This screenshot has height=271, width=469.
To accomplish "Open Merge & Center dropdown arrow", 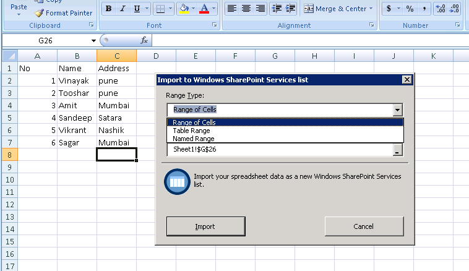I will coord(371,9).
